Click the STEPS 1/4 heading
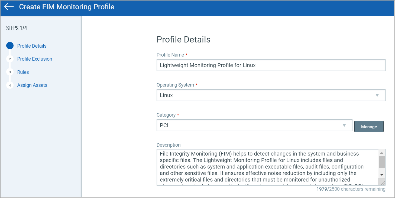This screenshot has width=395, height=198. [x=17, y=28]
